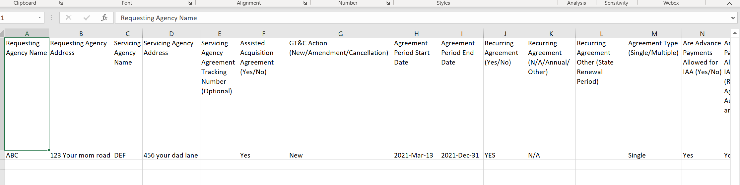Click the Select All corner triangle

tap(2, 33)
